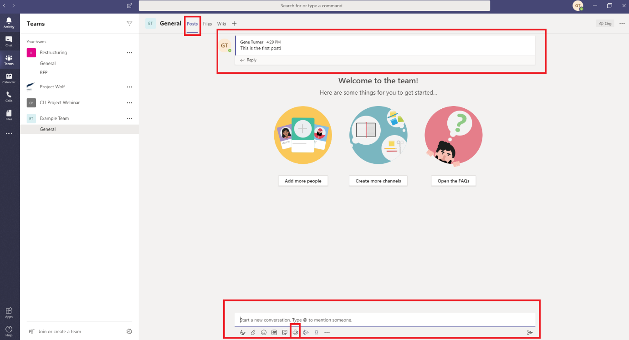Image resolution: width=629 pixels, height=340 pixels.
Task: Go back using the back arrow
Action: point(5,6)
